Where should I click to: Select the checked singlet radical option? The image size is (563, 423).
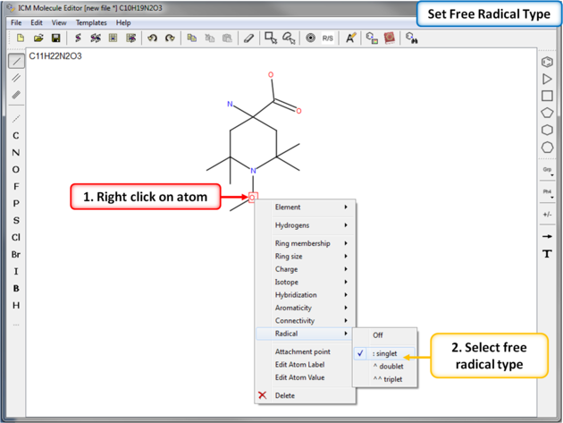point(385,353)
